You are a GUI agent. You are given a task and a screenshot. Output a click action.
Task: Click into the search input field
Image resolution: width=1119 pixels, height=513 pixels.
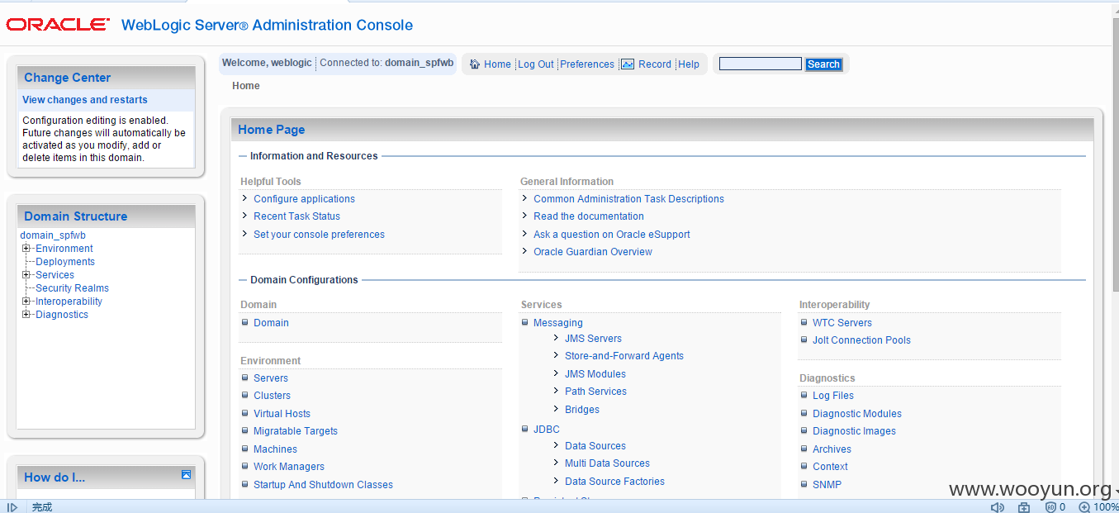point(761,64)
